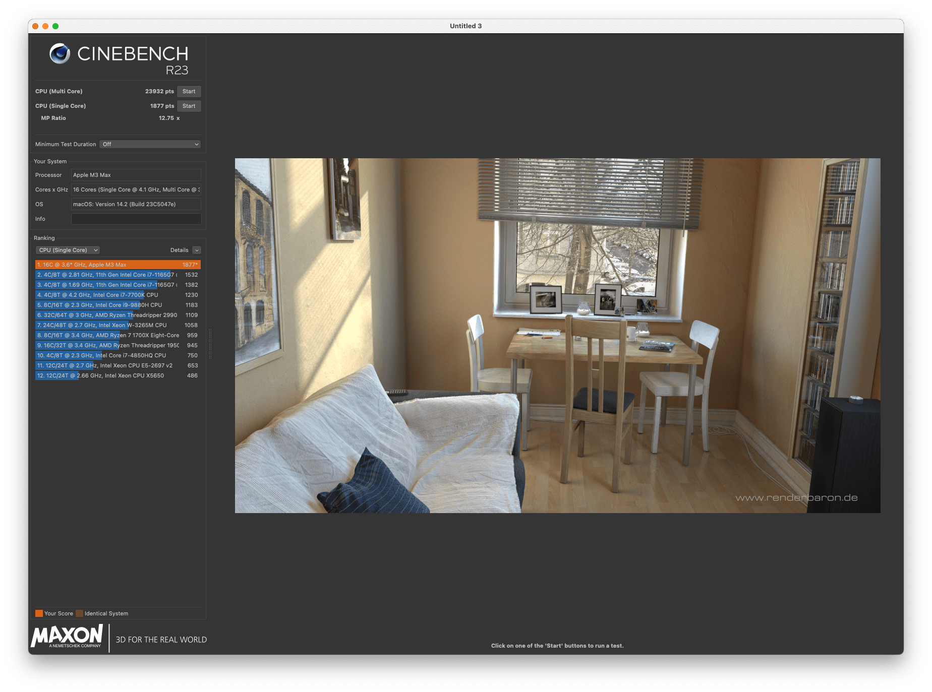Click the 3D FOR THE REAL WORLD tagline
The height and width of the screenshot is (692, 932).
tap(161, 640)
